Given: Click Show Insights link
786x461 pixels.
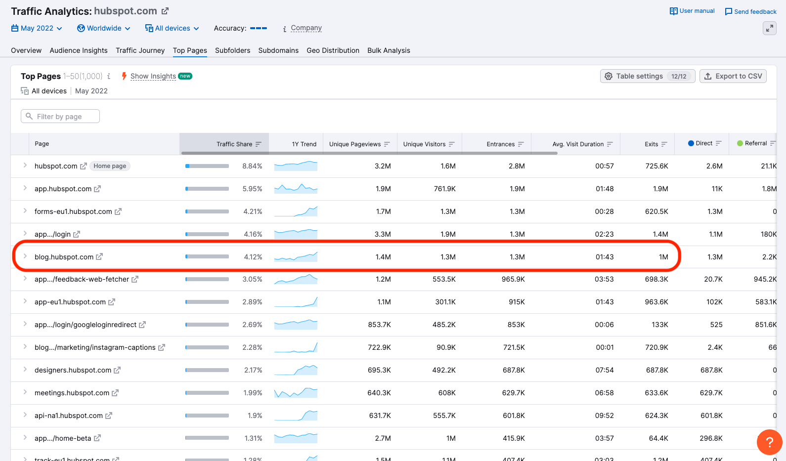Looking at the screenshot, I should [x=153, y=76].
